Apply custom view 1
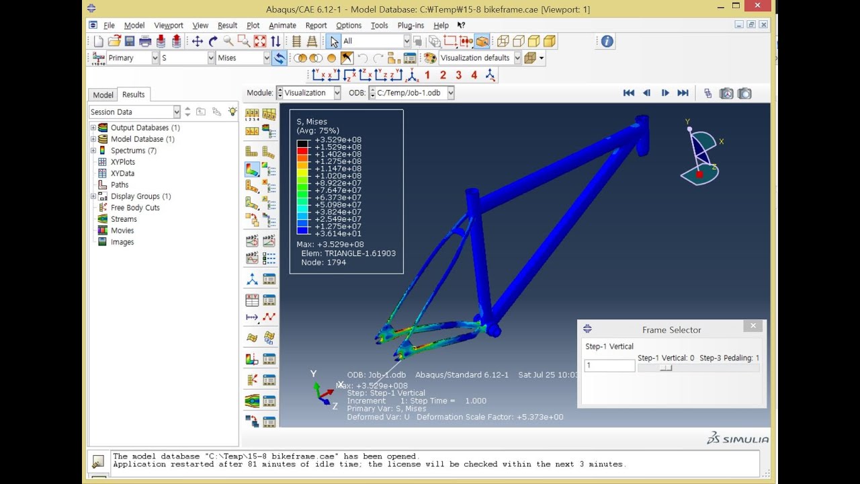This screenshot has height=484, width=860. pos(427,75)
